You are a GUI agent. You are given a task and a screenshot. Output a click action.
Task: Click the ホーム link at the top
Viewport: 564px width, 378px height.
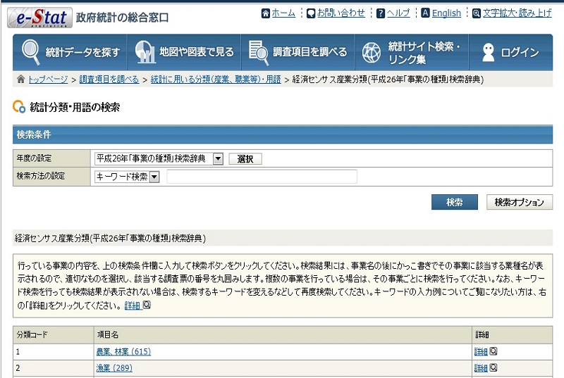click(x=283, y=13)
